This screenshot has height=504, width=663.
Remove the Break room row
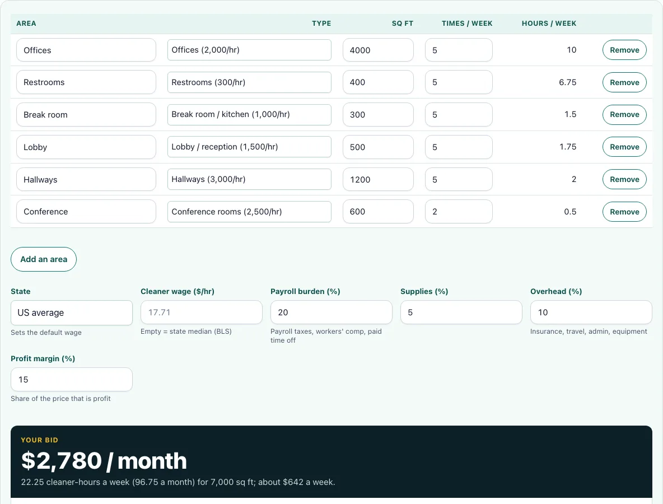(x=624, y=115)
